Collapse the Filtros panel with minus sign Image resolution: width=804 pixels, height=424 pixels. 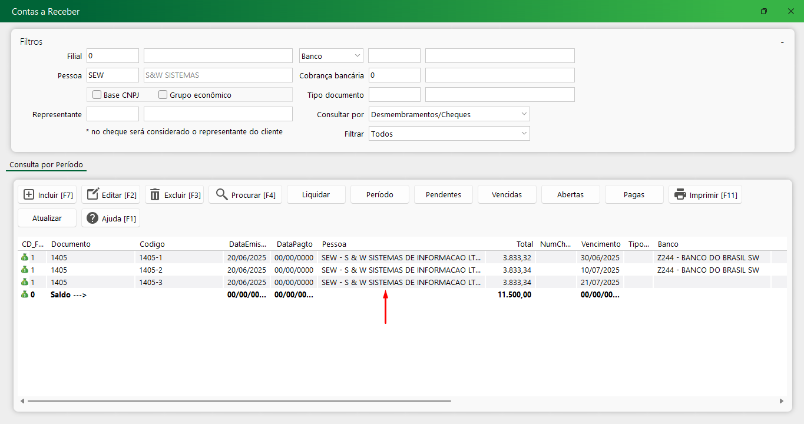tap(782, 42)
